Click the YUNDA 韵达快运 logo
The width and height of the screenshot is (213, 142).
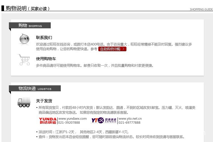[48, 121]
